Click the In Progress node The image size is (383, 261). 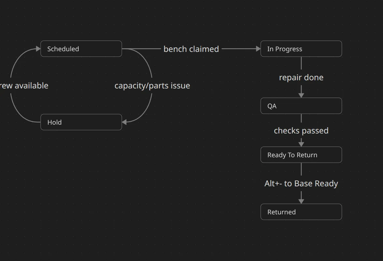point(301,49)
